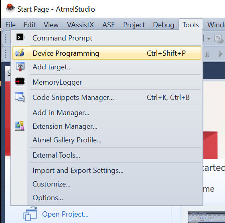The image size is (225, 223).
Task: Open the ASF menu
Action: tap(108, 25)
